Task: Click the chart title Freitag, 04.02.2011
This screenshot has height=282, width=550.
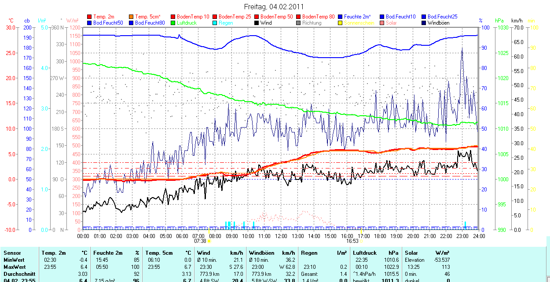Action: [274, 7]
